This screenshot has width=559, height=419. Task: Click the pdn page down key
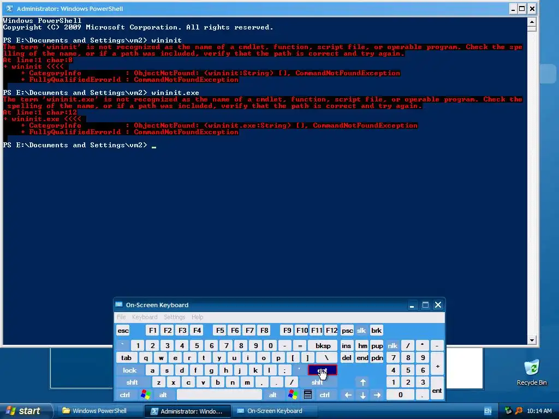[x=377, y=358]
